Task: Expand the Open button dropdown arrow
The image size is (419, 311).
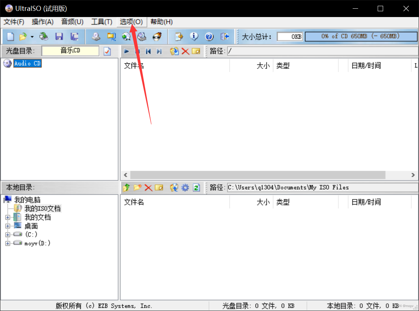Action: pos(32,37)
